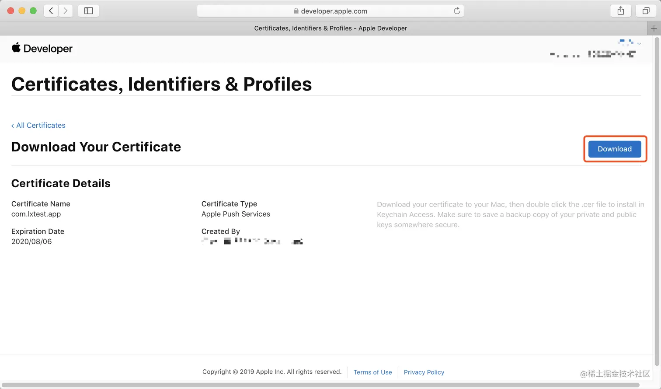Click the Copyright 2019 Apple Inc. text

click(x=272, y=372)
